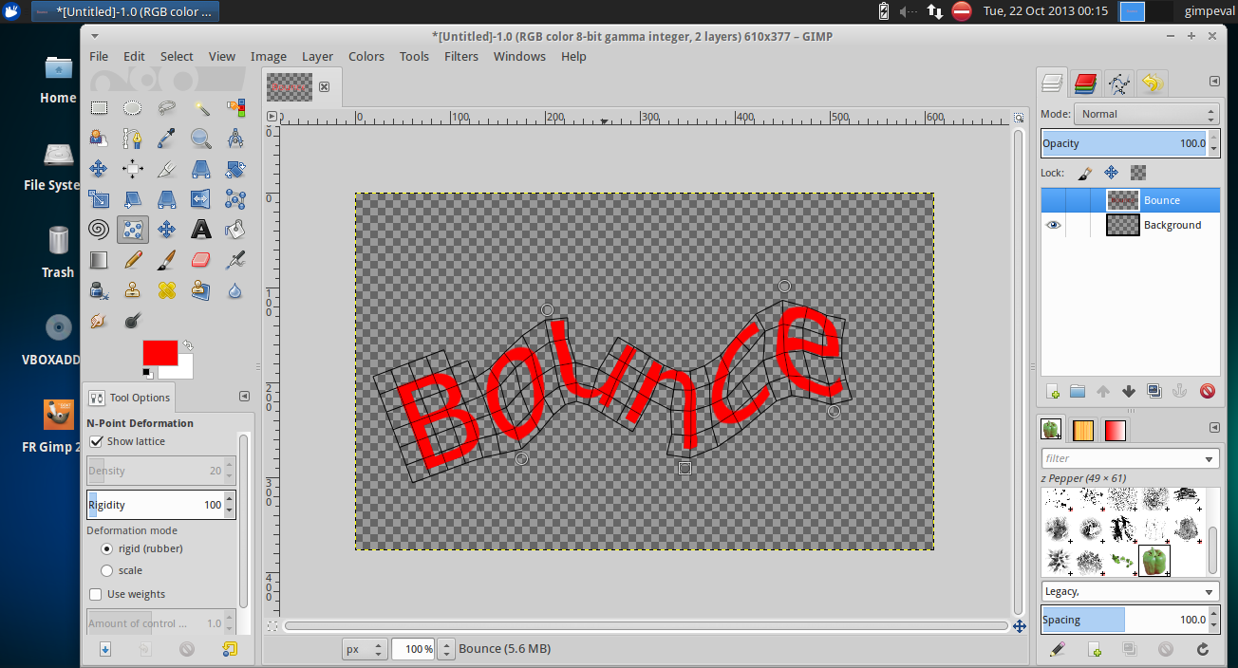Select the Text tool

[201, 229]
